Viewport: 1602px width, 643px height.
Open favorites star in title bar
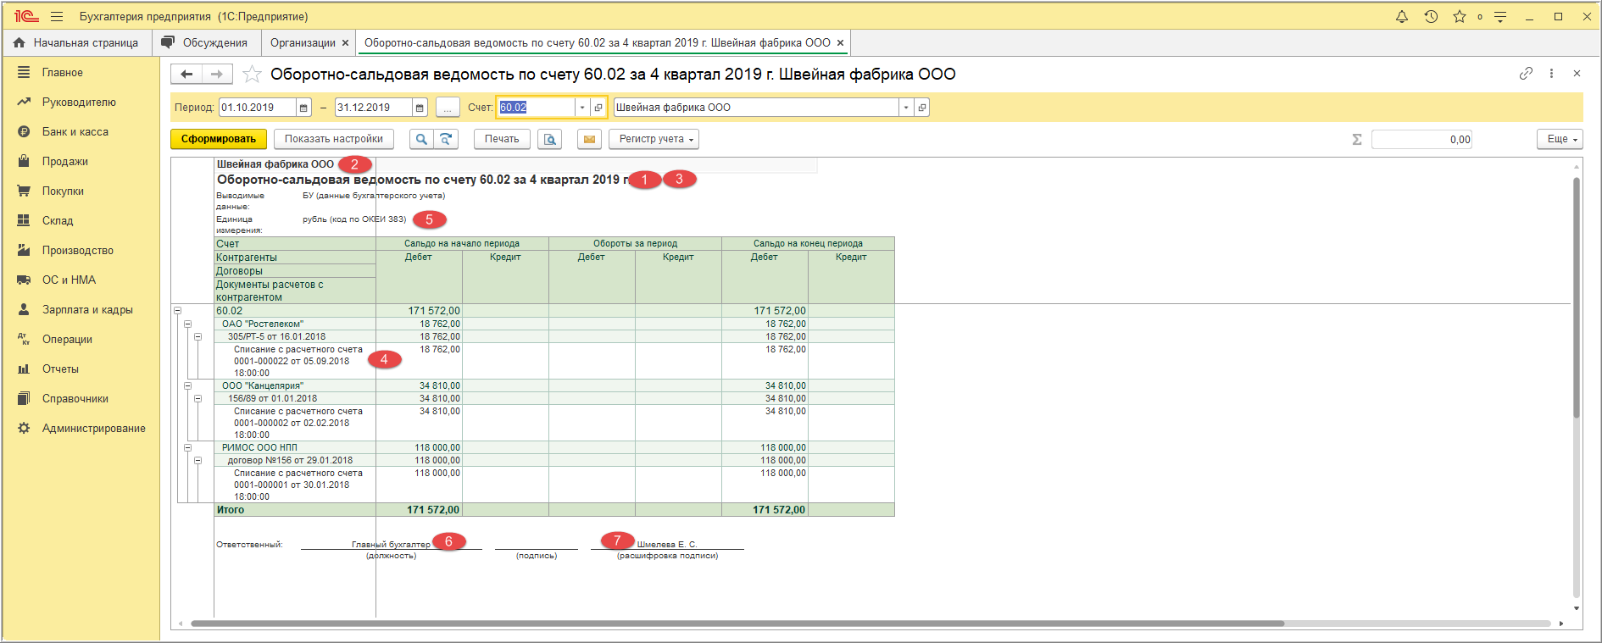coord(1460,16)
